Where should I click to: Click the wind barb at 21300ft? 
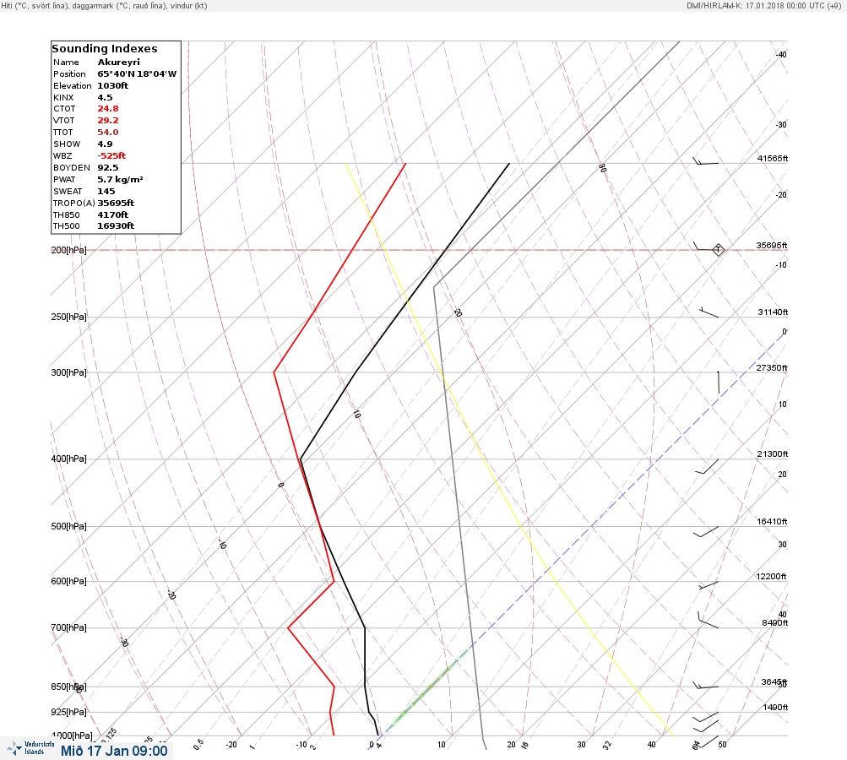coord(707,467)
